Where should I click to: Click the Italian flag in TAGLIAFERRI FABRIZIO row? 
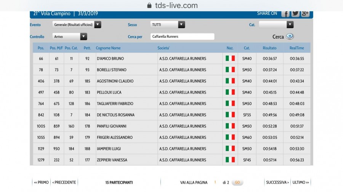tap(230, 103)
